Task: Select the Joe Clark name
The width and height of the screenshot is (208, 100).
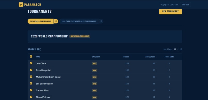Action: click(x=41, y=64)
